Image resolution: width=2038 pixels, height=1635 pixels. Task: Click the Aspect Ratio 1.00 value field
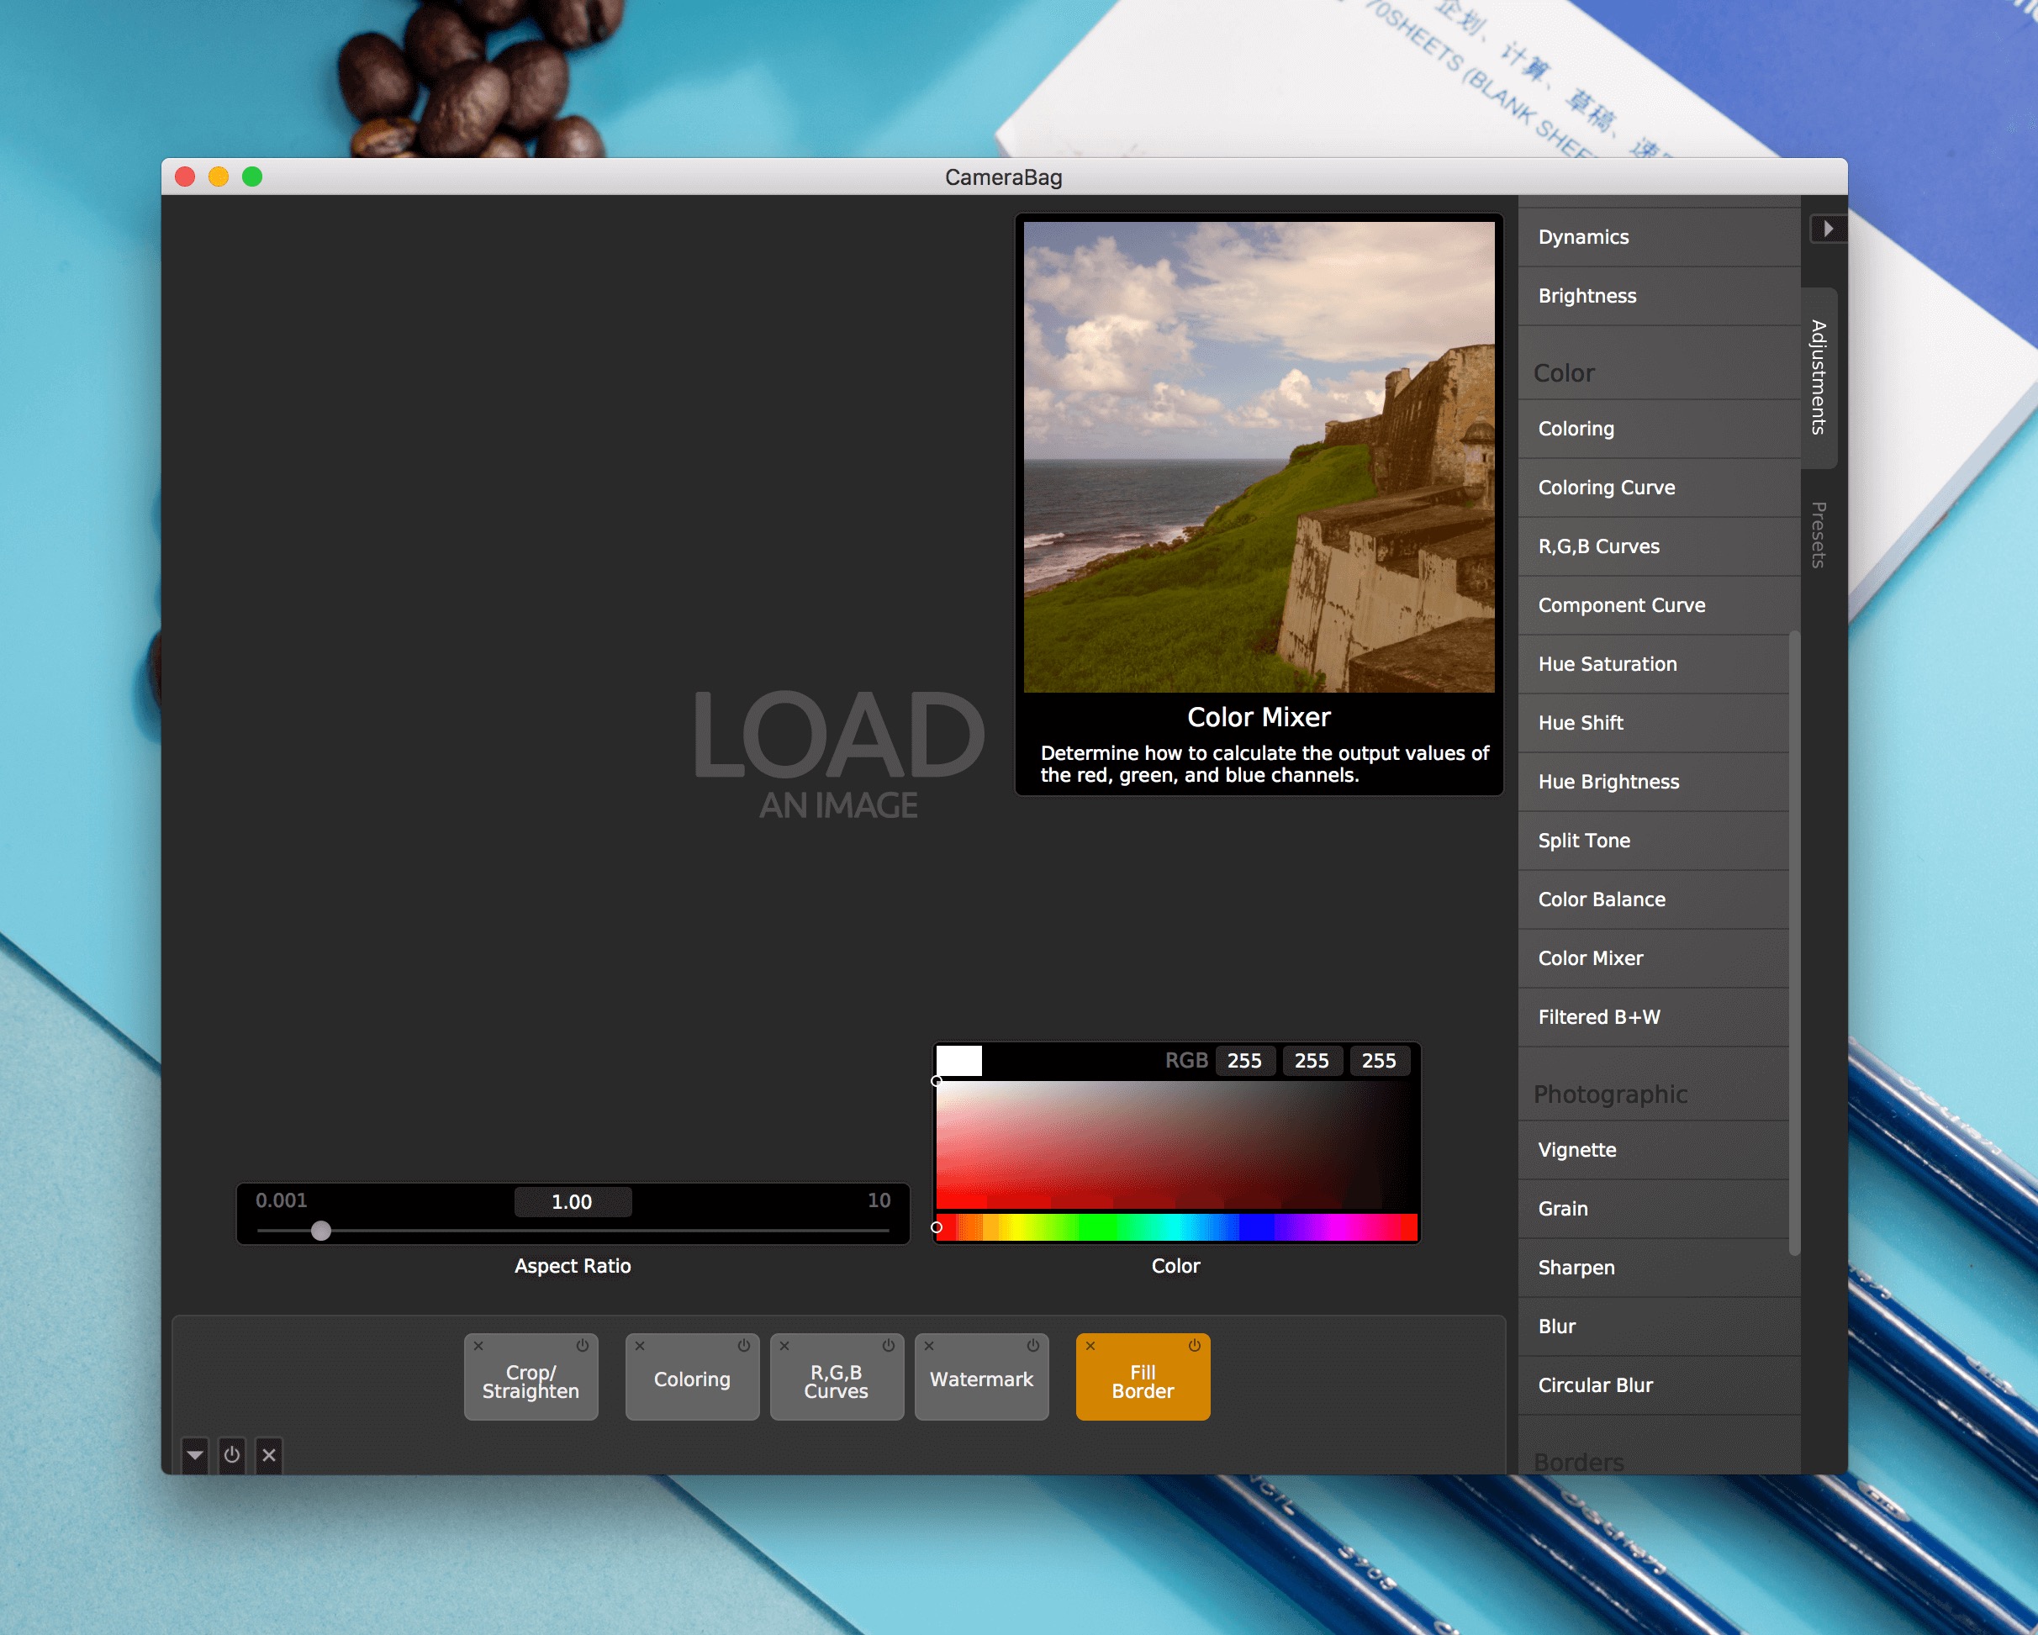point(572,1202)
